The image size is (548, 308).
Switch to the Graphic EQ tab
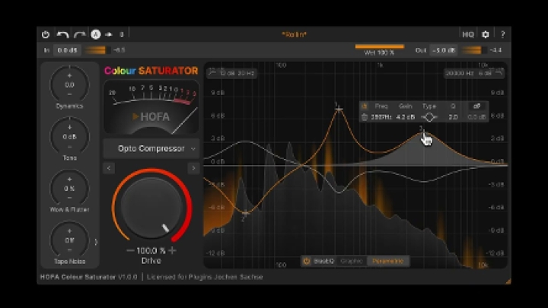pyautogui.click(x=352, y=261)
